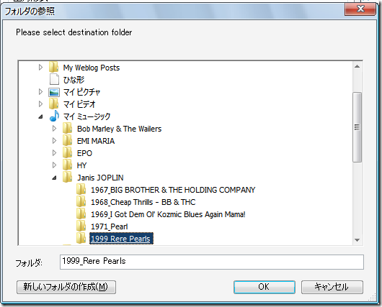The width and height of the screenshot is (382, 307).
Task: Expand the EPO node
Action: coord(54,152)
